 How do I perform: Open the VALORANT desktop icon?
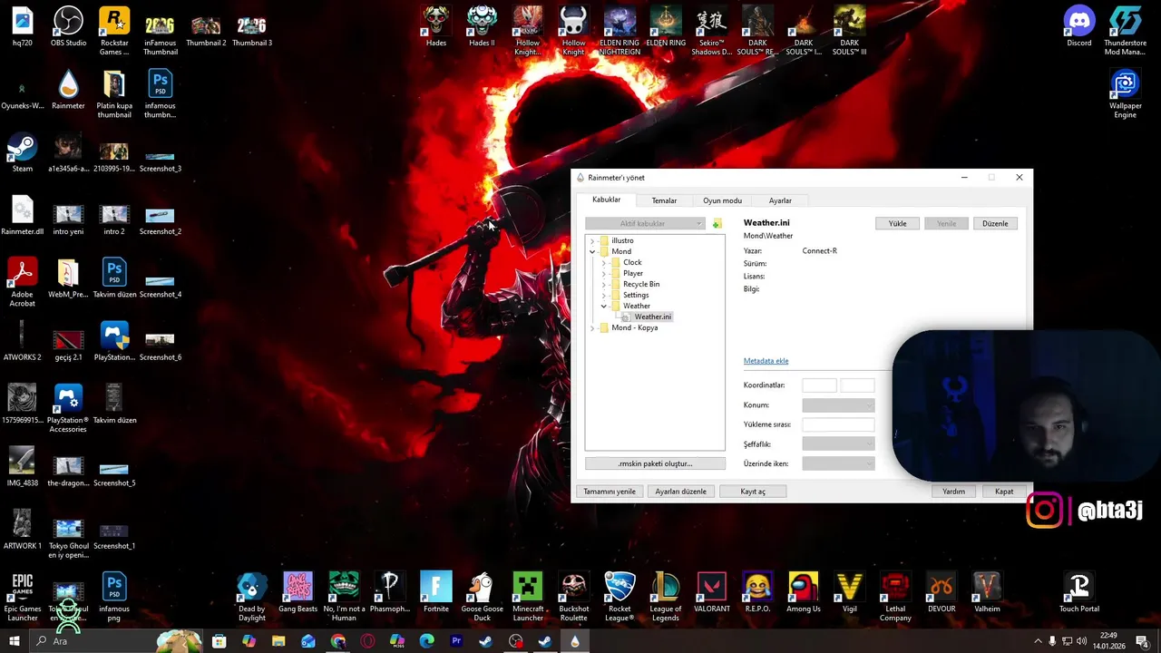[711, 592]
